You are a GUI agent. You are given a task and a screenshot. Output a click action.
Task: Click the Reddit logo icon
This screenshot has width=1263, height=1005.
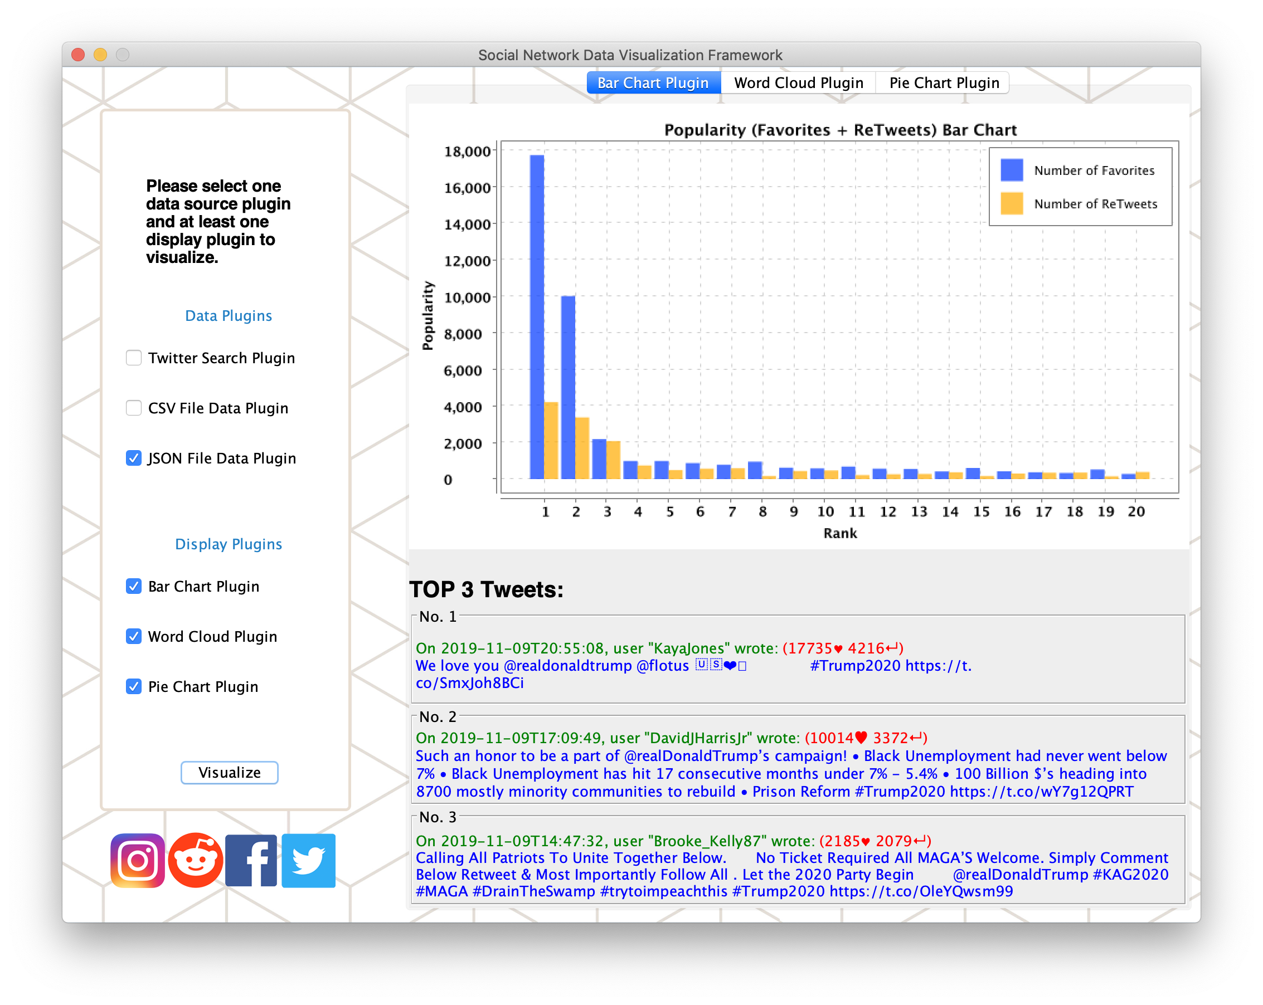coord(195,860)
